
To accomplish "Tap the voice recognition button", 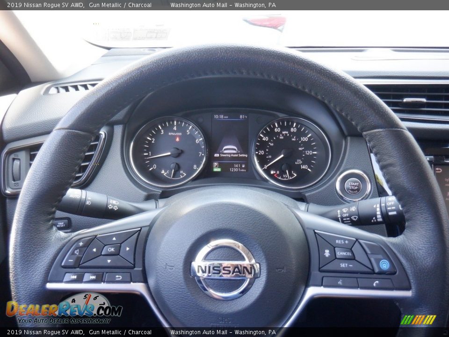I will [x=340, y=283].
